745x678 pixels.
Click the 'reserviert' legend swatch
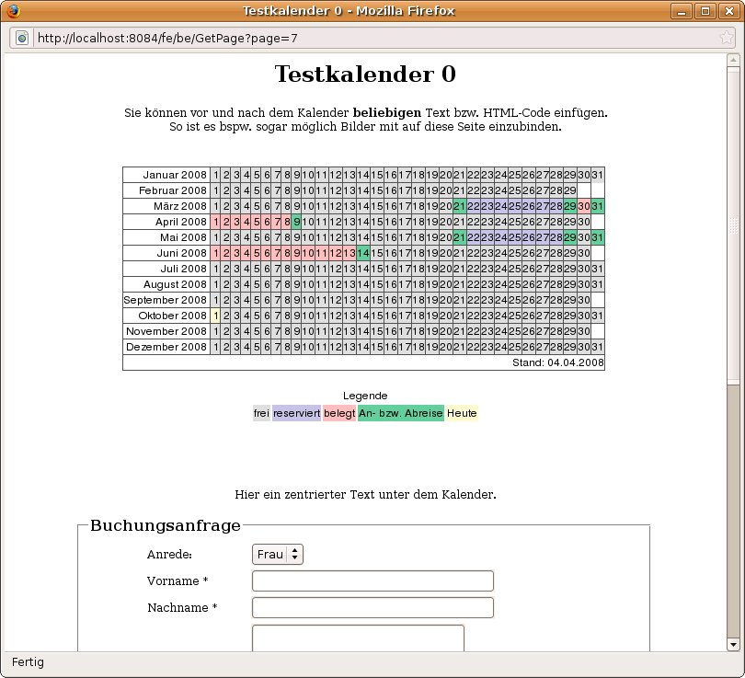point(296,413)
